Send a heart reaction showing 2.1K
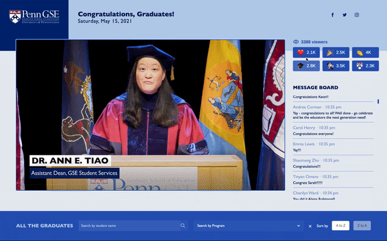This screenshot has width=387, height=241. coord(306,53)
